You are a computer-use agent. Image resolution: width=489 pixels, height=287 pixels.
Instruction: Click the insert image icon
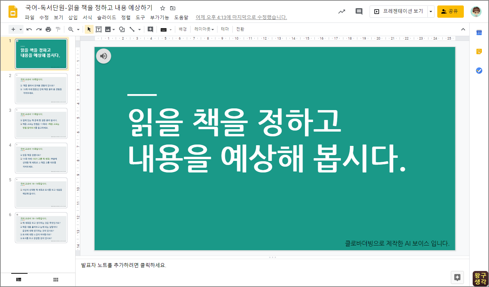[x=108, y=29]
